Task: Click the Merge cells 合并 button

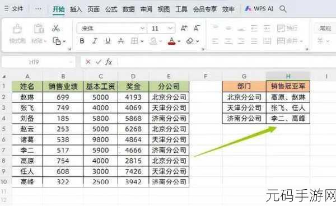Action: pyautogui.click(x=290, y=41)
